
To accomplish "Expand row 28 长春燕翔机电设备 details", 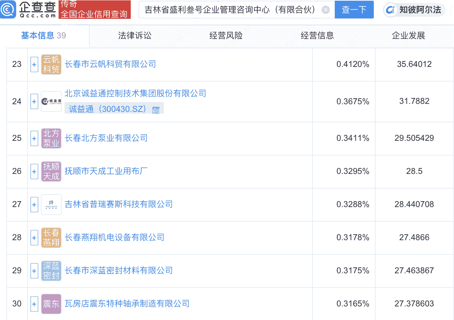I will [x=34, y=237].
